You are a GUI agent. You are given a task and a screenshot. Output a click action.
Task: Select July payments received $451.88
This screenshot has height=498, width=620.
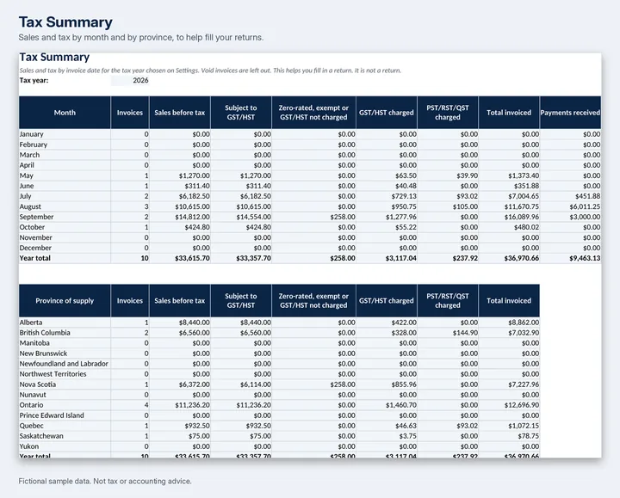pyautogui.click(x=588, y=196)
